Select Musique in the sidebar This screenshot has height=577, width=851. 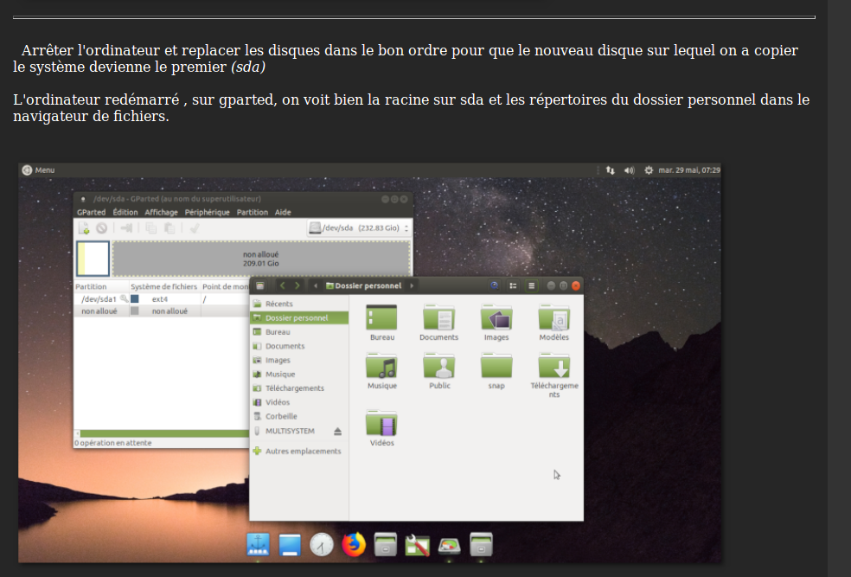(x=299, y=375)
